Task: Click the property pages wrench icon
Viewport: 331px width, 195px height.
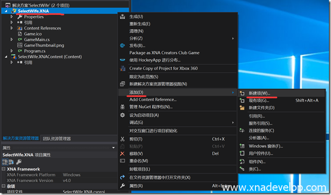Action: click(x=19, y=162)
